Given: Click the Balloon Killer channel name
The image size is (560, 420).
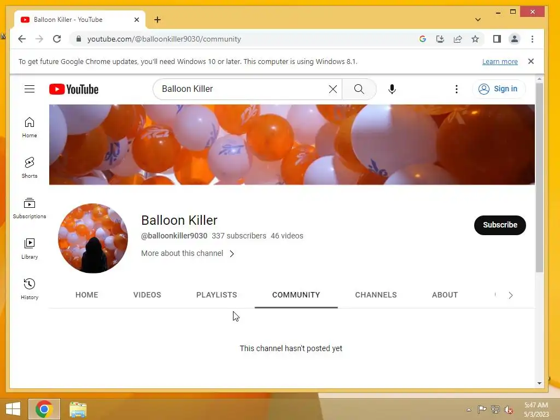Looking at the screenshot, I should [179, 220].
